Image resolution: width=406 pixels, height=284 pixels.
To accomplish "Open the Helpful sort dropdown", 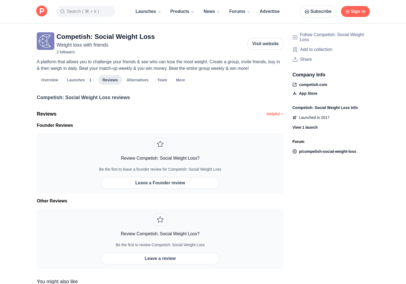I will [275, 114].
